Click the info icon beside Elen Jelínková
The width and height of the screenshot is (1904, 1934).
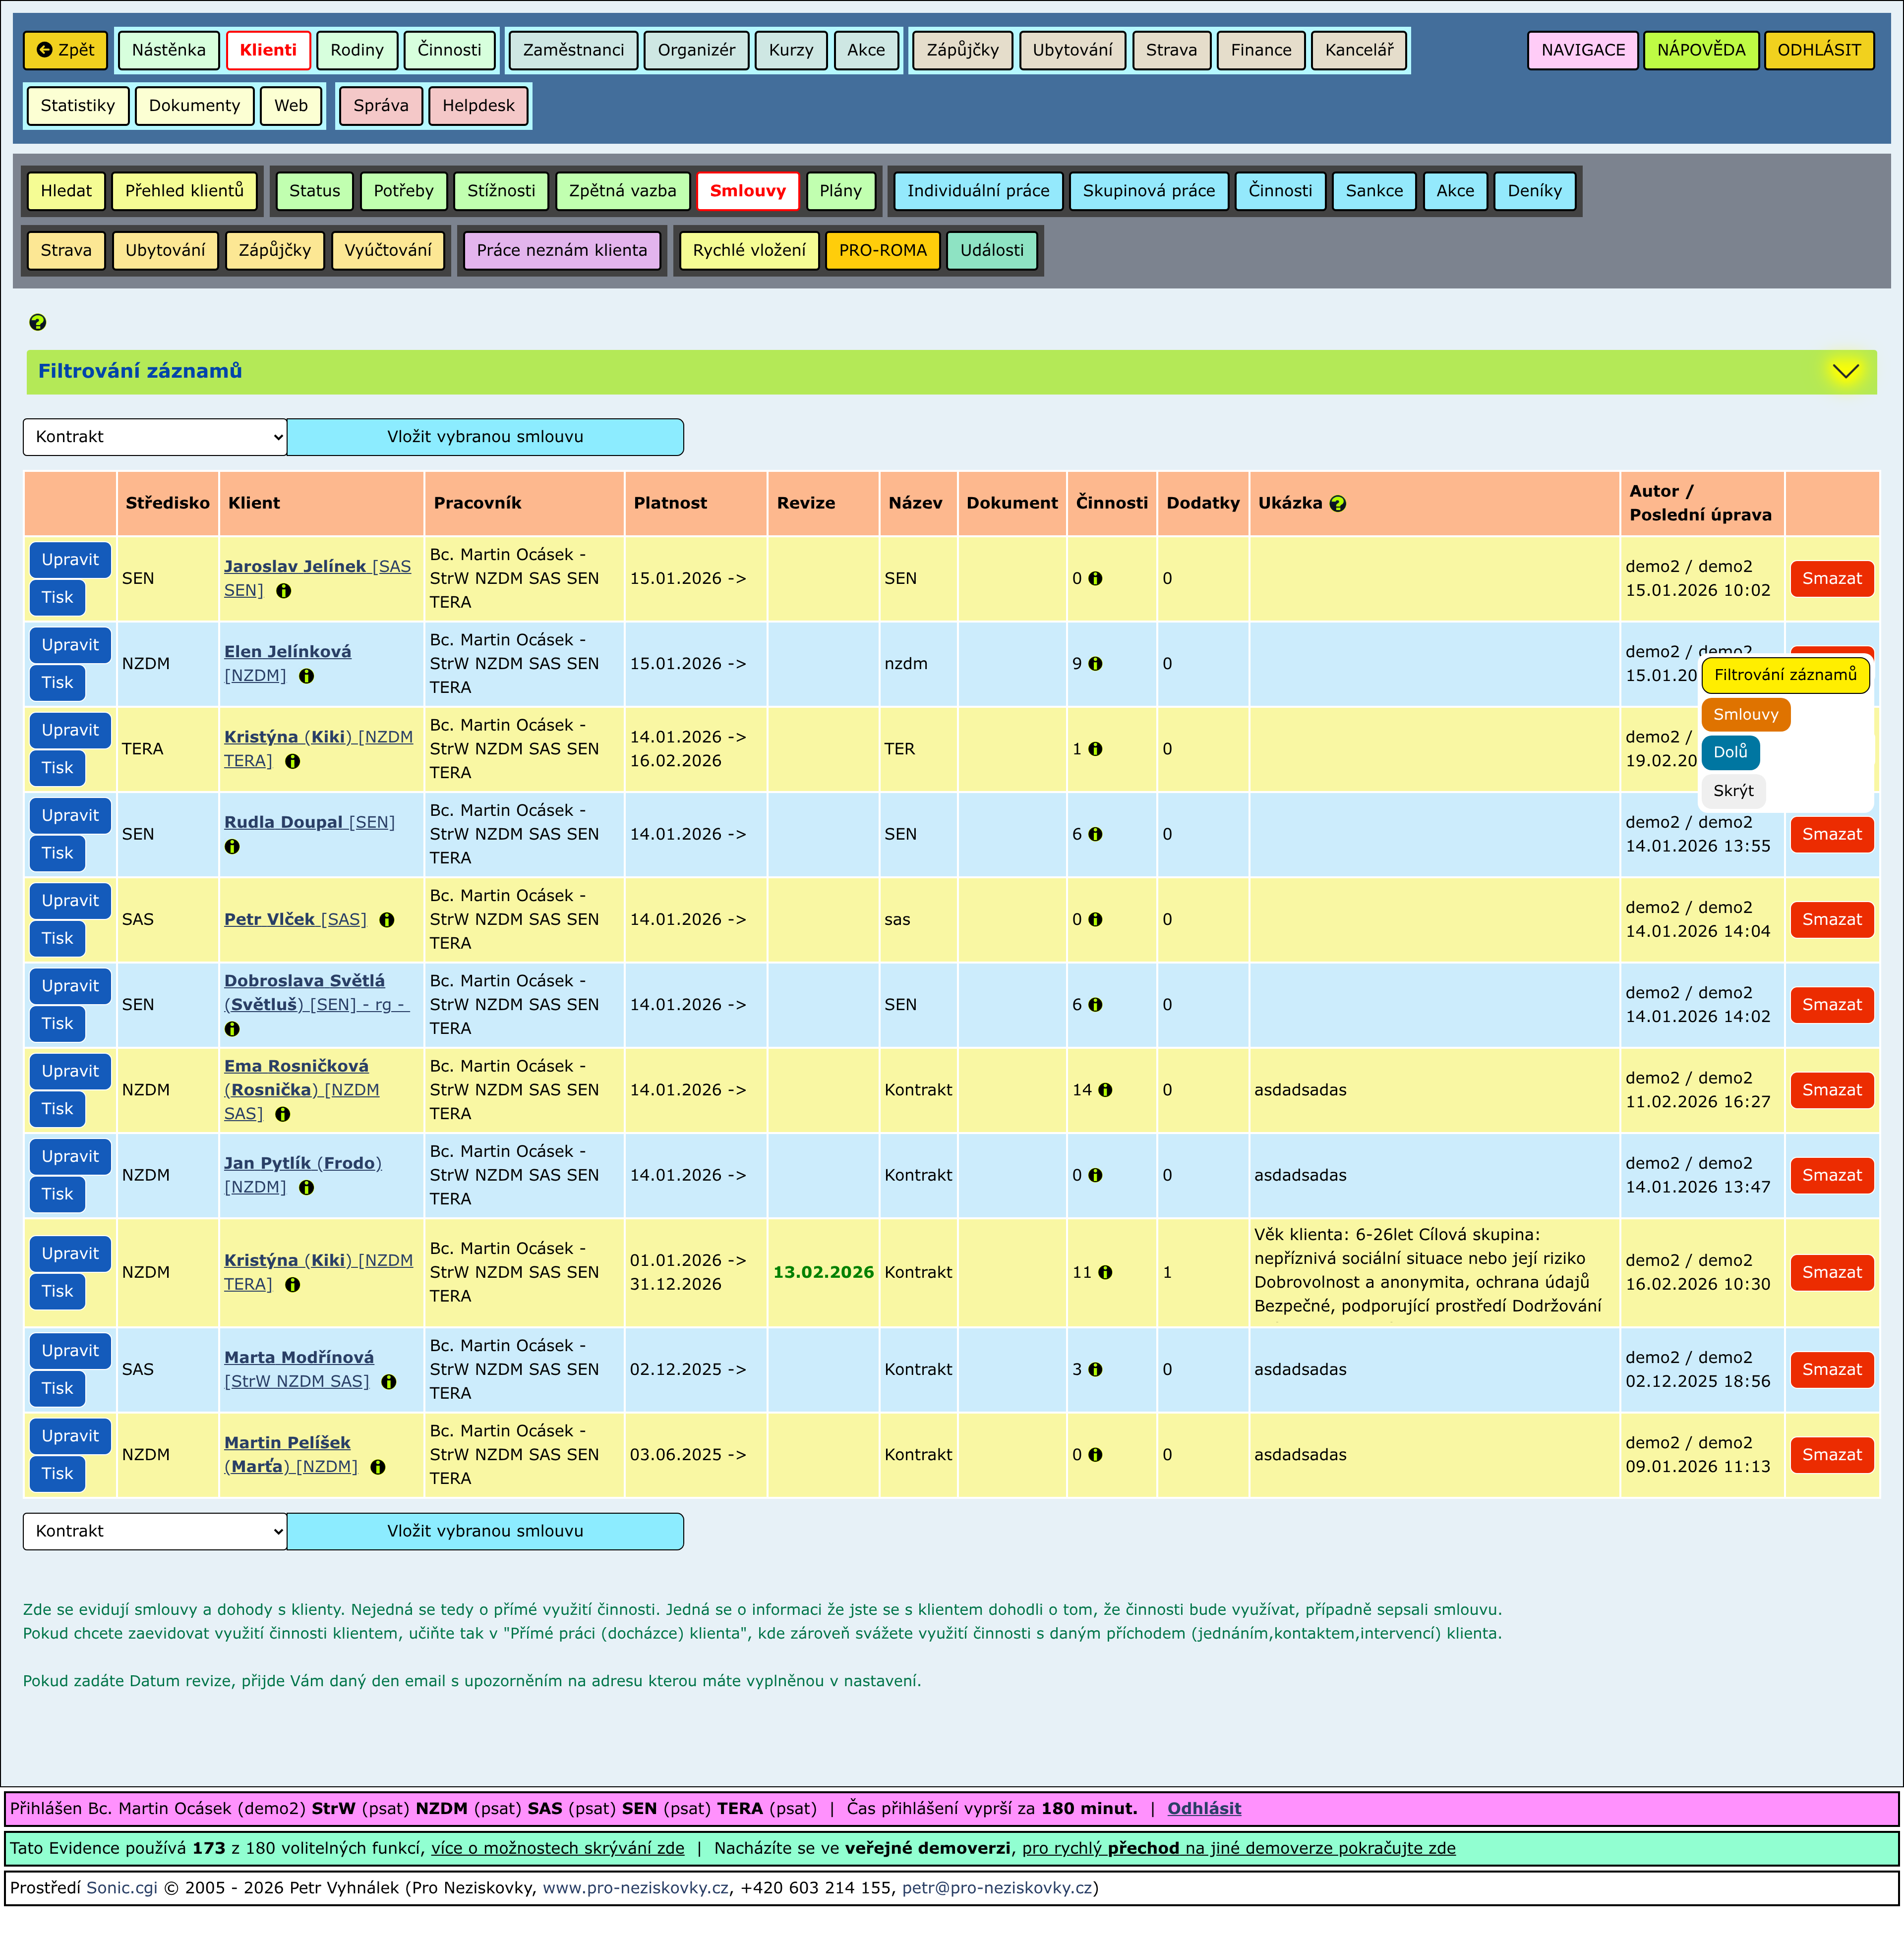click(307, 676)
